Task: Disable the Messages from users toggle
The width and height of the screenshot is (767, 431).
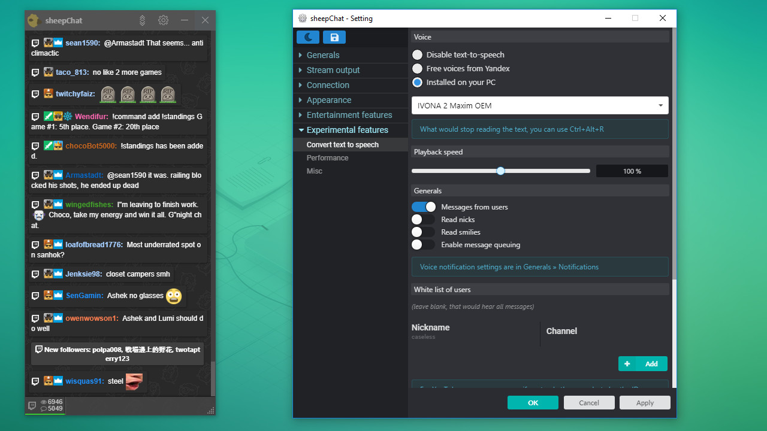Action: [x=424, y=207]
